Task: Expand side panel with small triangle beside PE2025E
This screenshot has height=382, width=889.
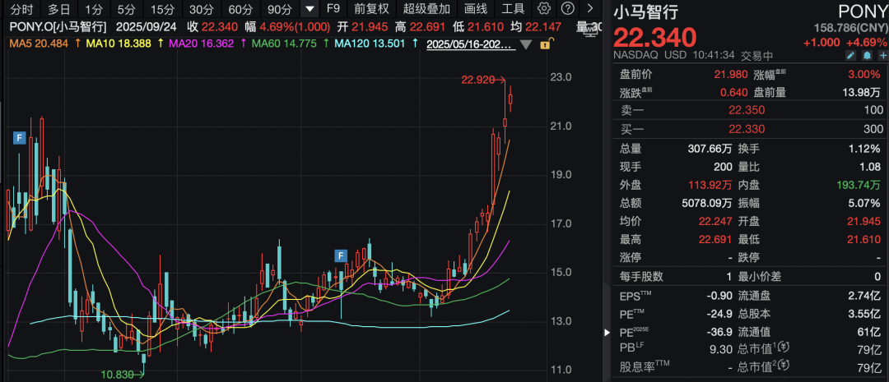Action: click(607, 332)
